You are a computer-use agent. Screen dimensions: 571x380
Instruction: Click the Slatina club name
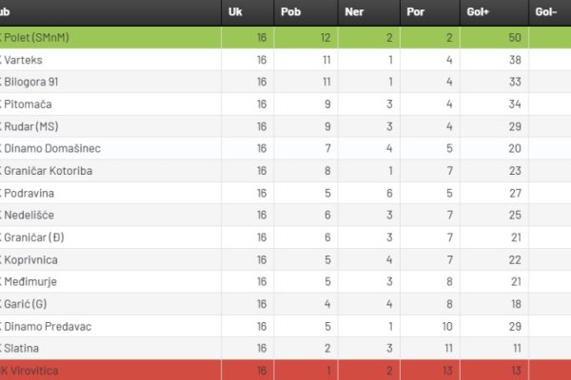point(21,349)
